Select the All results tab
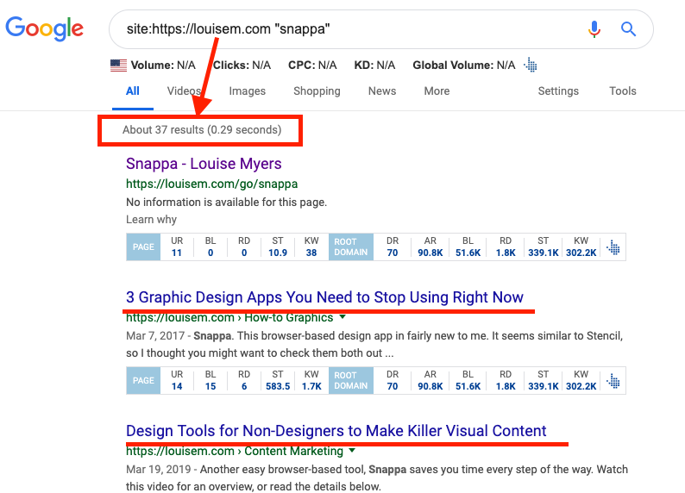685x493 pixels. tap(132, 91)
